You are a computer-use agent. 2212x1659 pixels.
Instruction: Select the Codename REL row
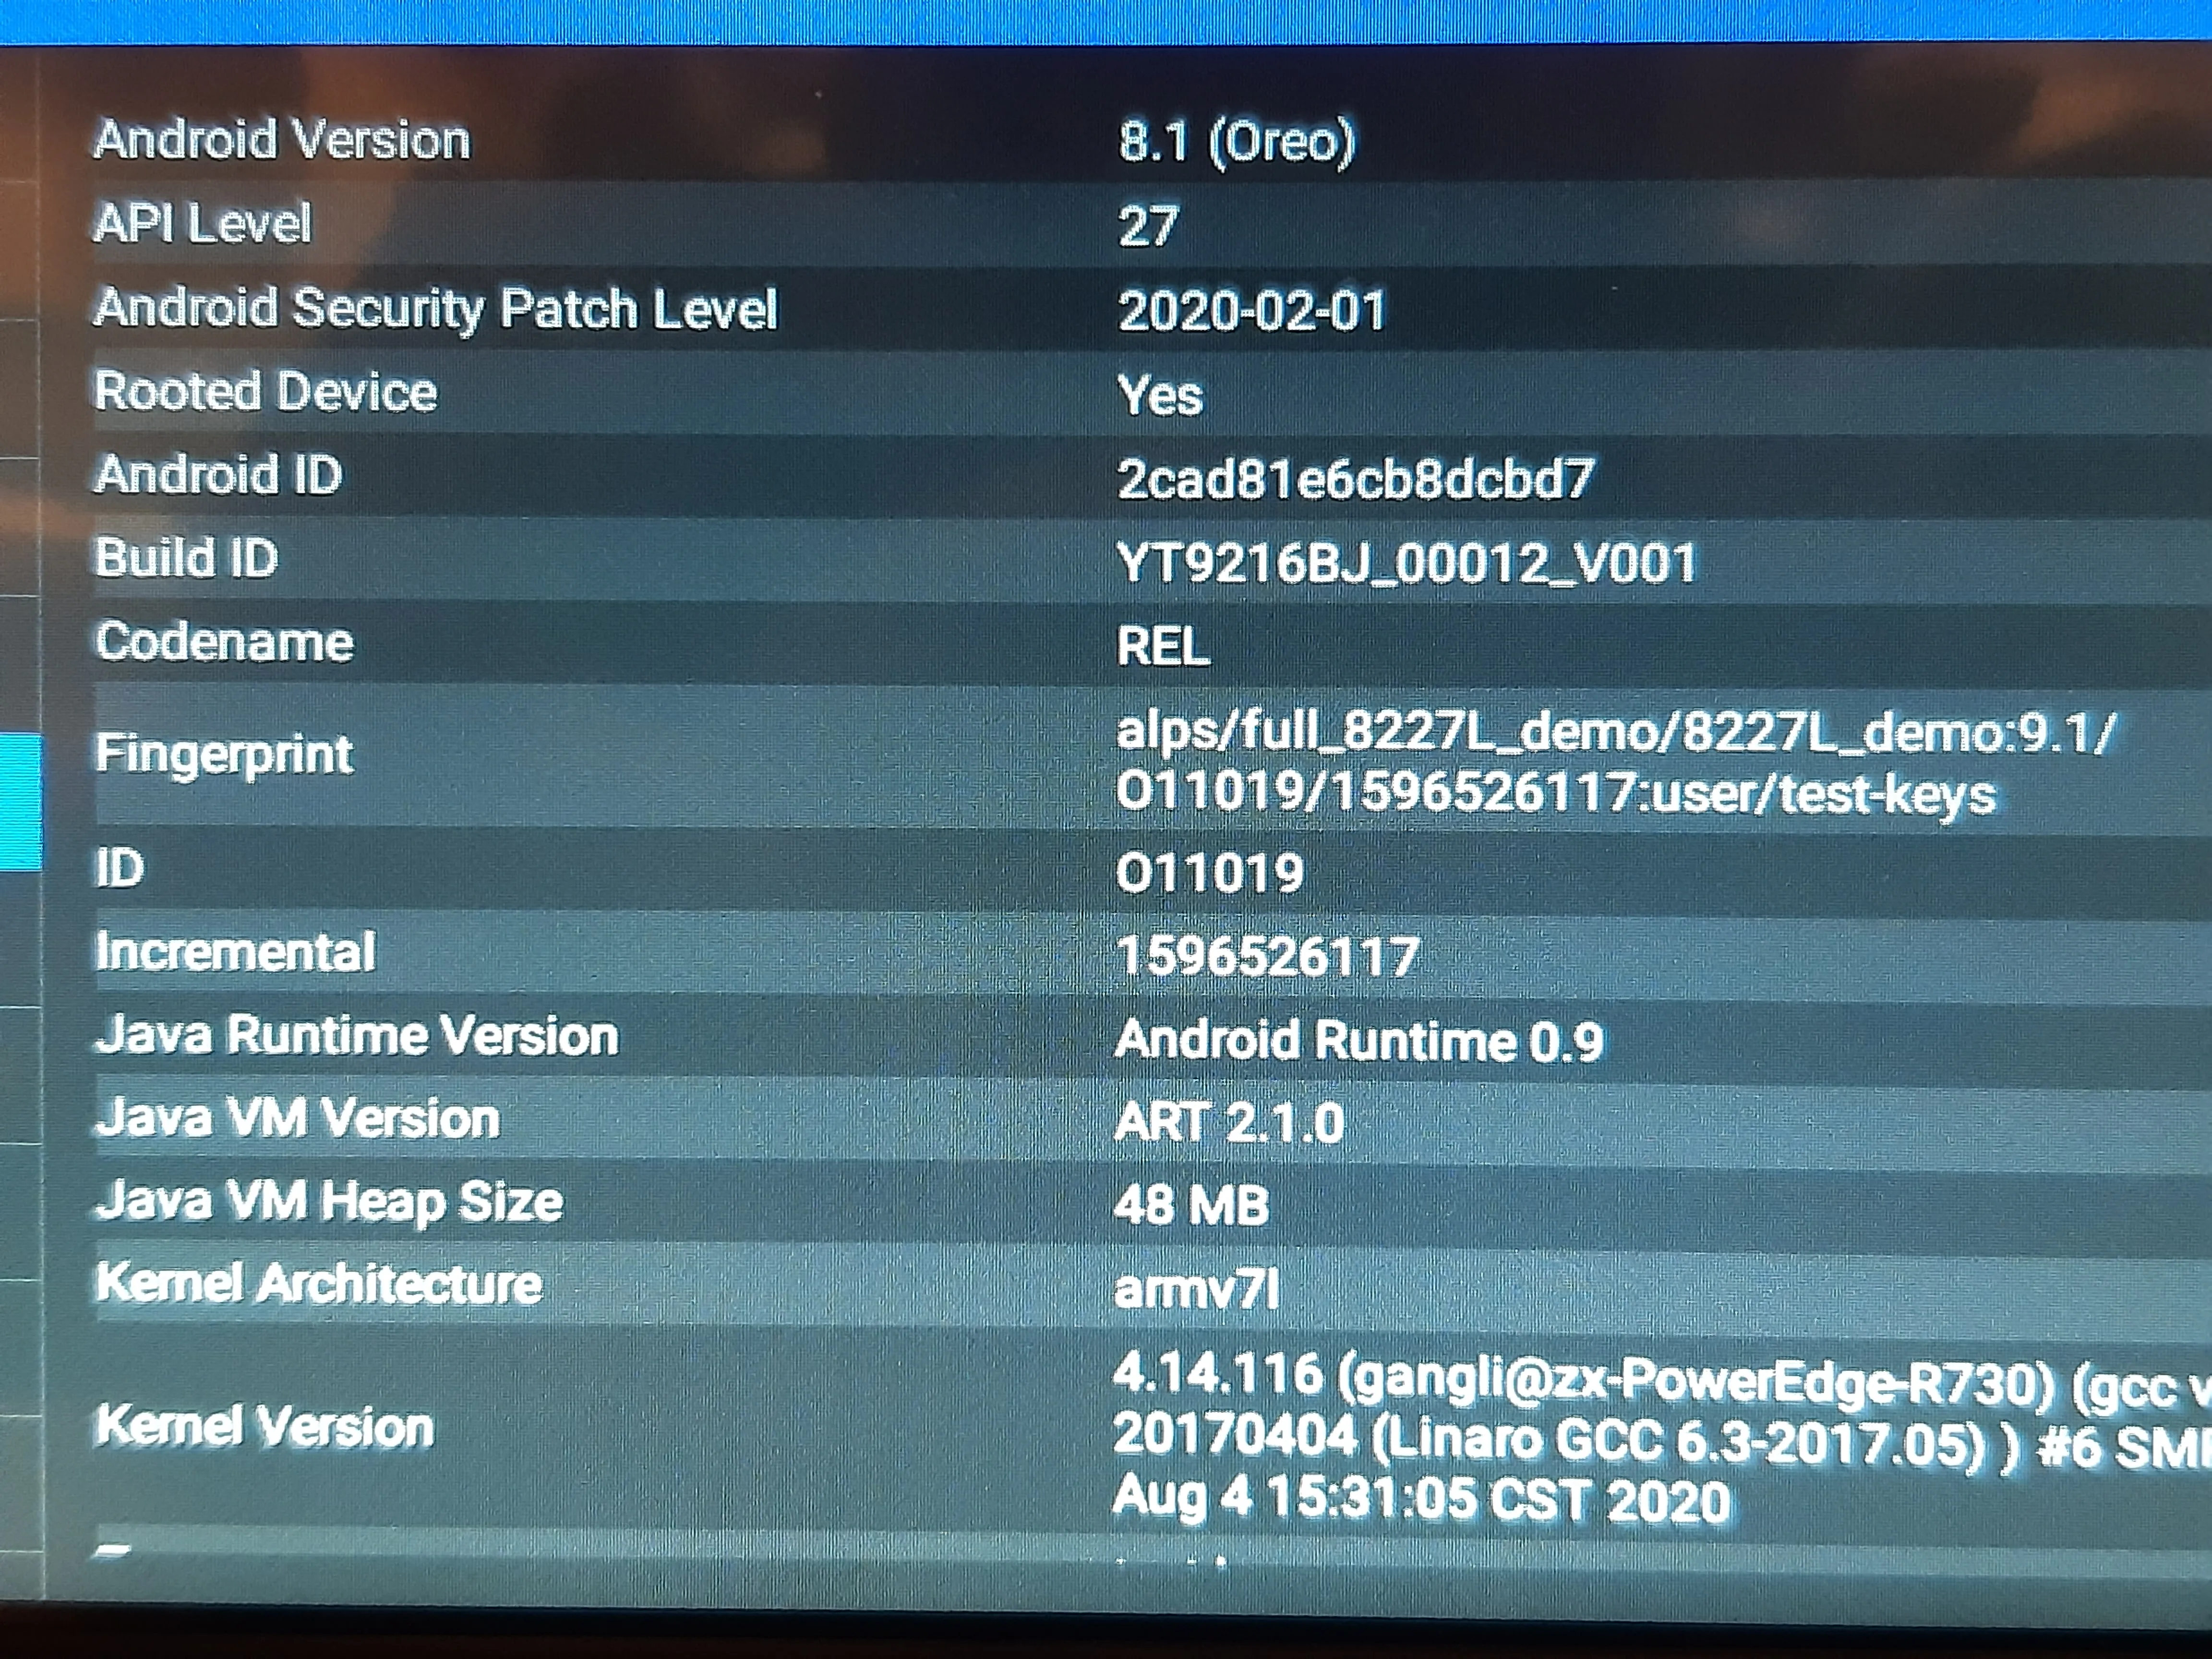tap(225, 642)
